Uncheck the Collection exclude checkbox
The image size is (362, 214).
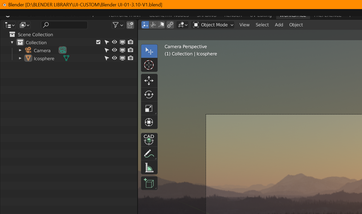98,42
